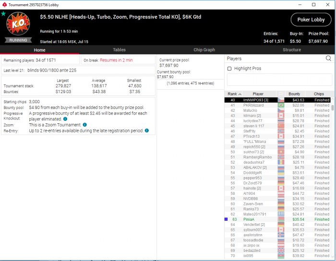The width and height of the screenshot is (336, 261).
Task: Click the Canada flag next to kilmaro
Action: click(281, 116)
